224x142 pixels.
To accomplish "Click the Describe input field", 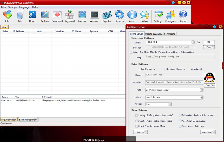I will (174, 82).
